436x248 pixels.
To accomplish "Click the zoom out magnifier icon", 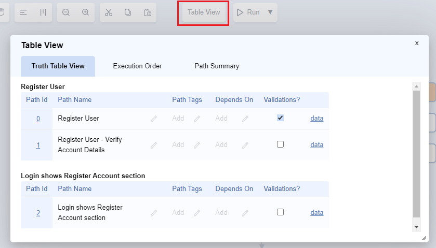I will [66, 12].
